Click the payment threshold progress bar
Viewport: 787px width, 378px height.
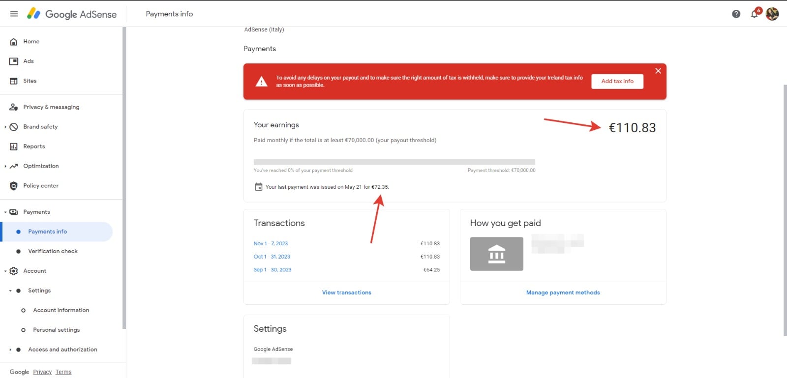click(394, 162)
